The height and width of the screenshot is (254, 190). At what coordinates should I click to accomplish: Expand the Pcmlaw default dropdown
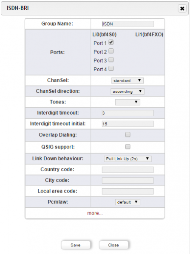coord(128,202)
